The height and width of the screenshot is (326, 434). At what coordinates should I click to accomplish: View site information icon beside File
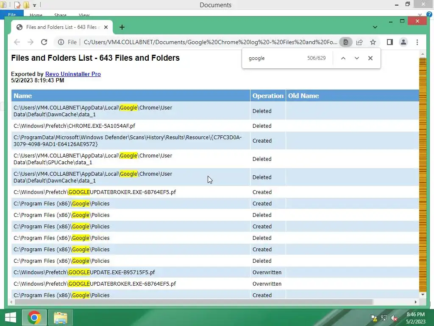point(61,42)
